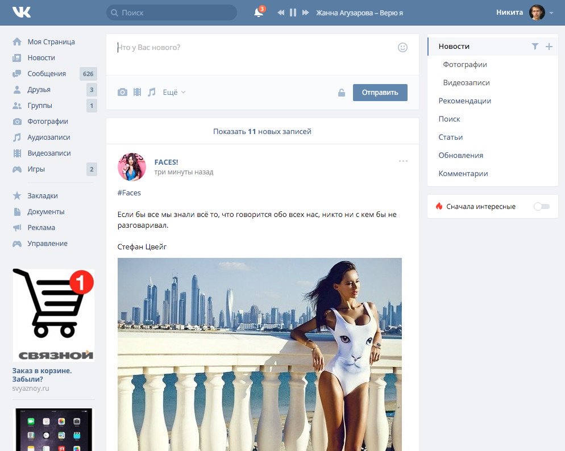Click the VK logo in header

point(22,12)
